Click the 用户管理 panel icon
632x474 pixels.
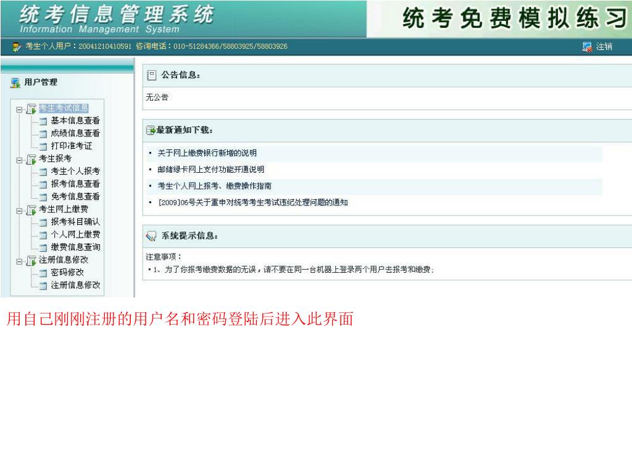15,83
